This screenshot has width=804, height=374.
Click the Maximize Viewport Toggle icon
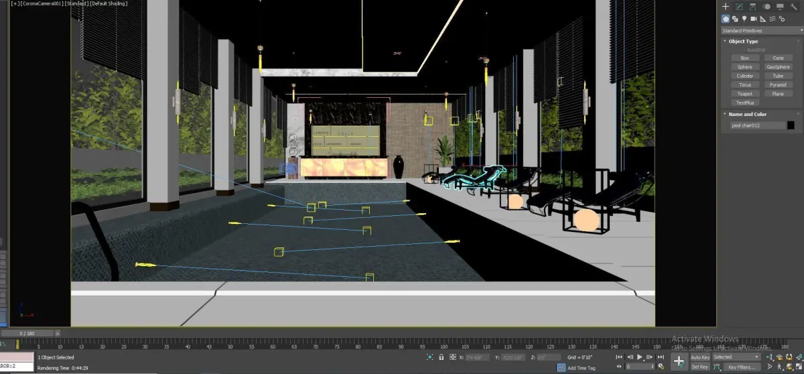[x=799, y=367]
